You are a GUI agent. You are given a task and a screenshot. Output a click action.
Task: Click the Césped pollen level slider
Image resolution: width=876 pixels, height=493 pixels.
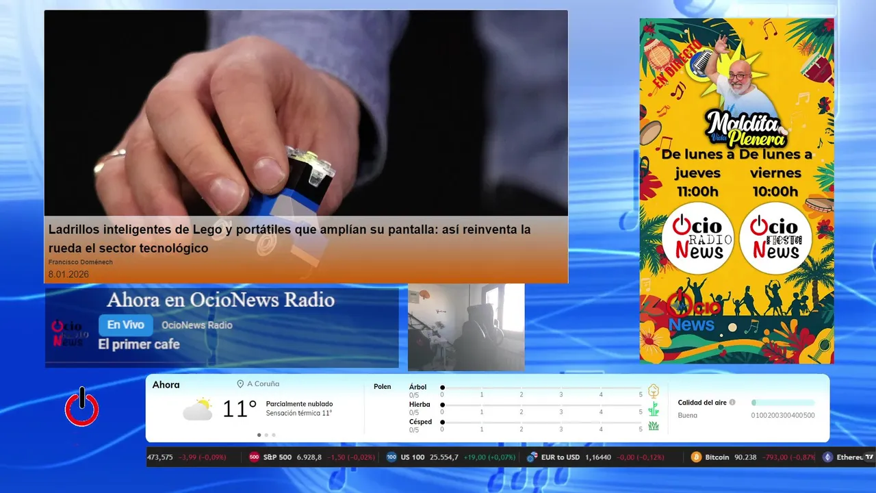click(x=542, y=422)
